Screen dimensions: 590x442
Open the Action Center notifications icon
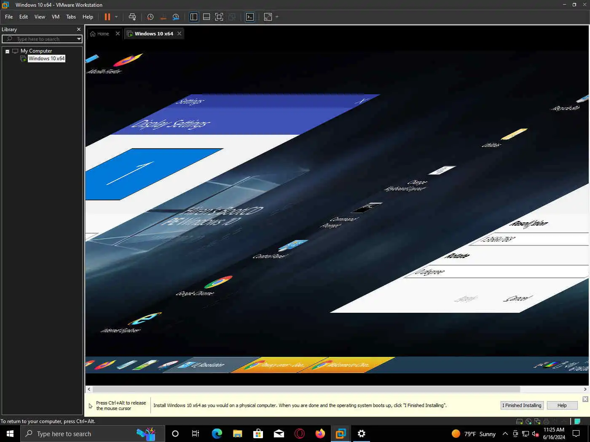coord(576,434)
